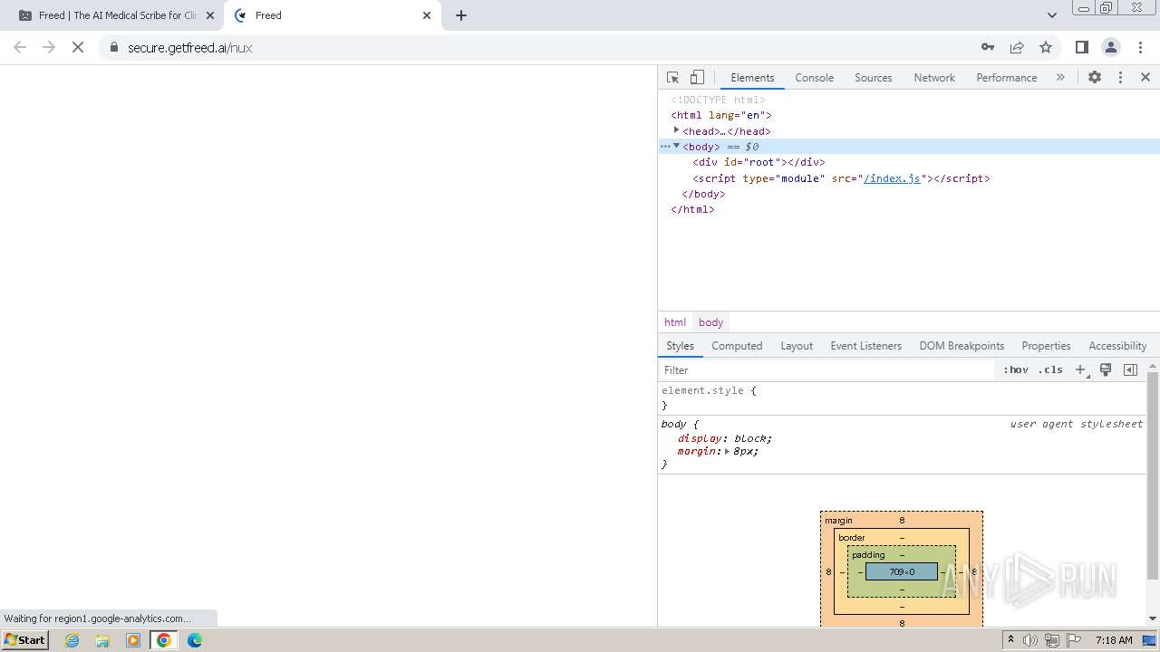1160x652 pixels.
Task: Click the styles Filter input field
Action: [826, 370]
